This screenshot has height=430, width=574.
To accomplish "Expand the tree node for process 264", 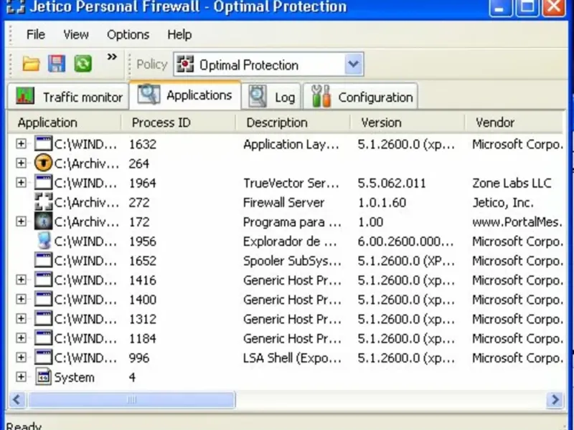I will coord(21,163).
